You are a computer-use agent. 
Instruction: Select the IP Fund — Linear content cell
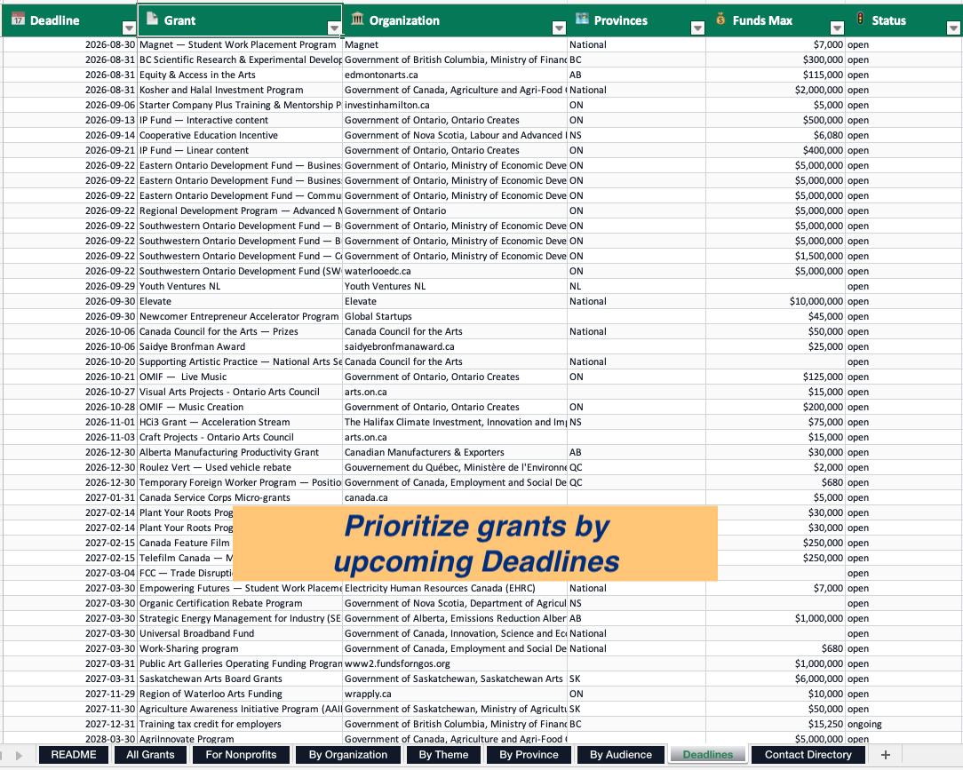point(240,150)
